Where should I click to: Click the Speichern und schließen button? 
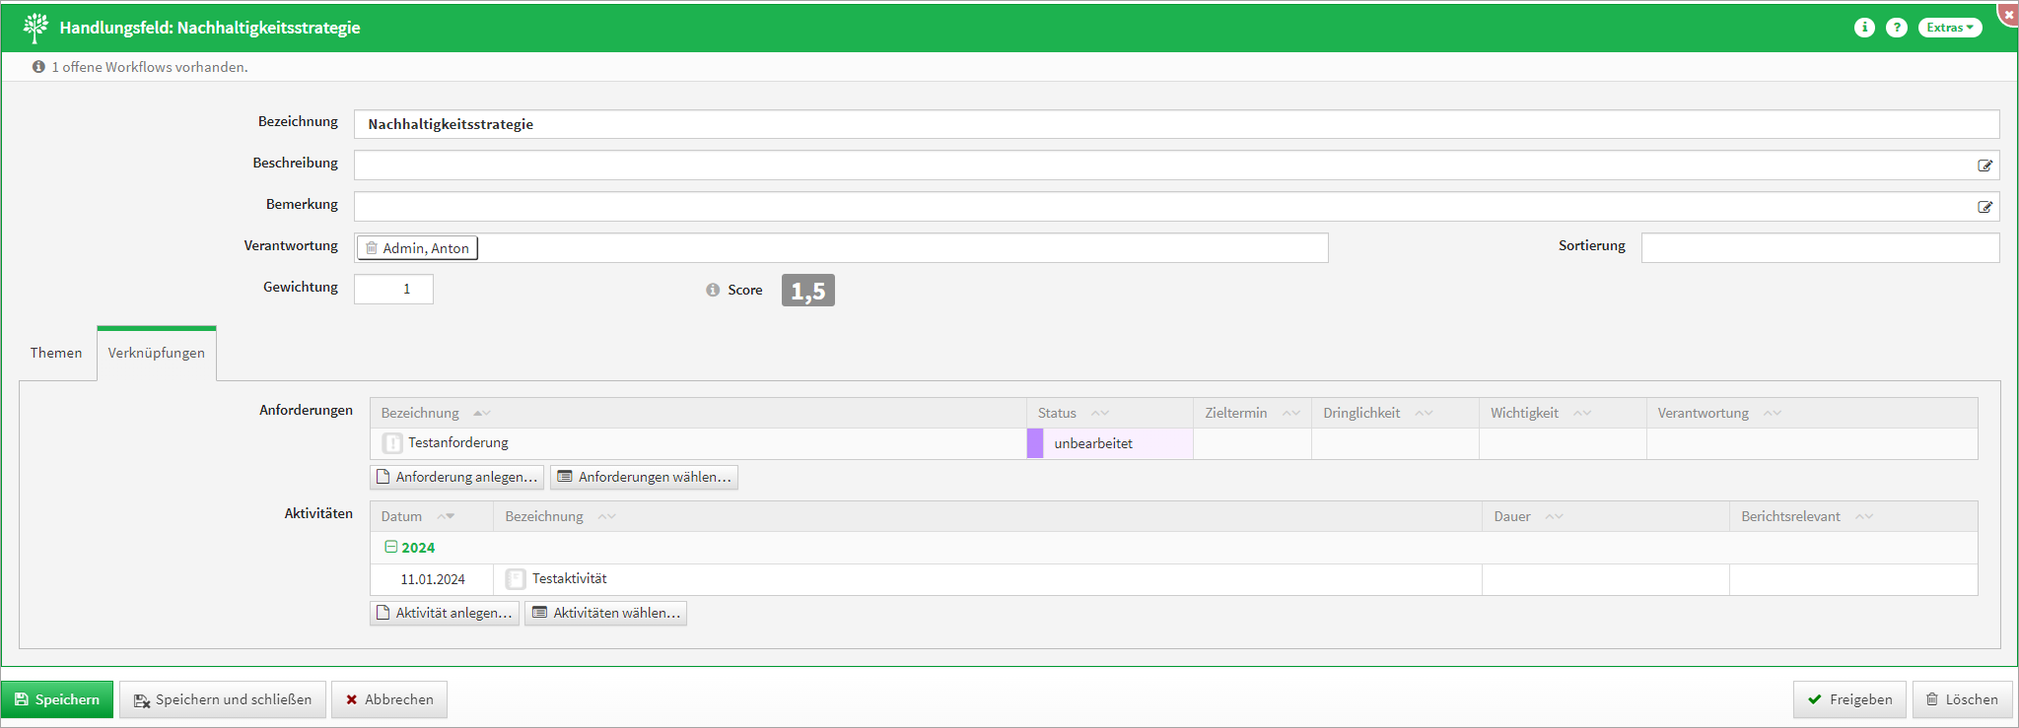point(223,699)
